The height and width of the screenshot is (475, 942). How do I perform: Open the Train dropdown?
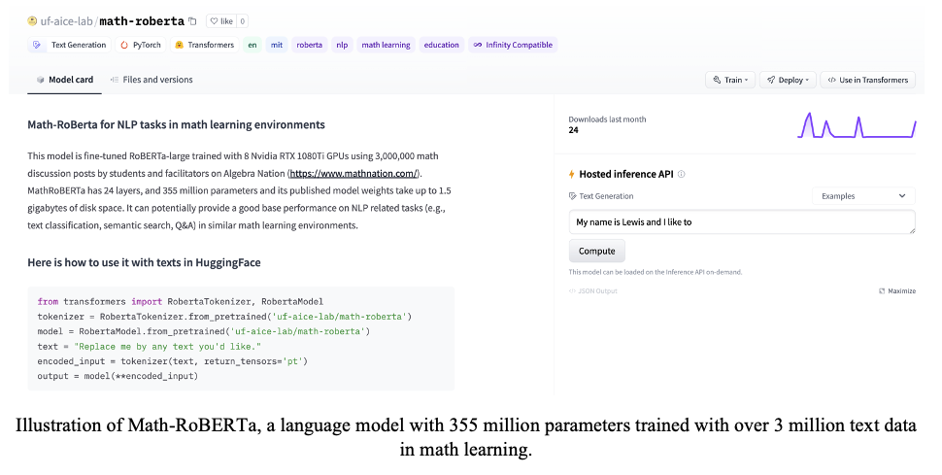729,80
